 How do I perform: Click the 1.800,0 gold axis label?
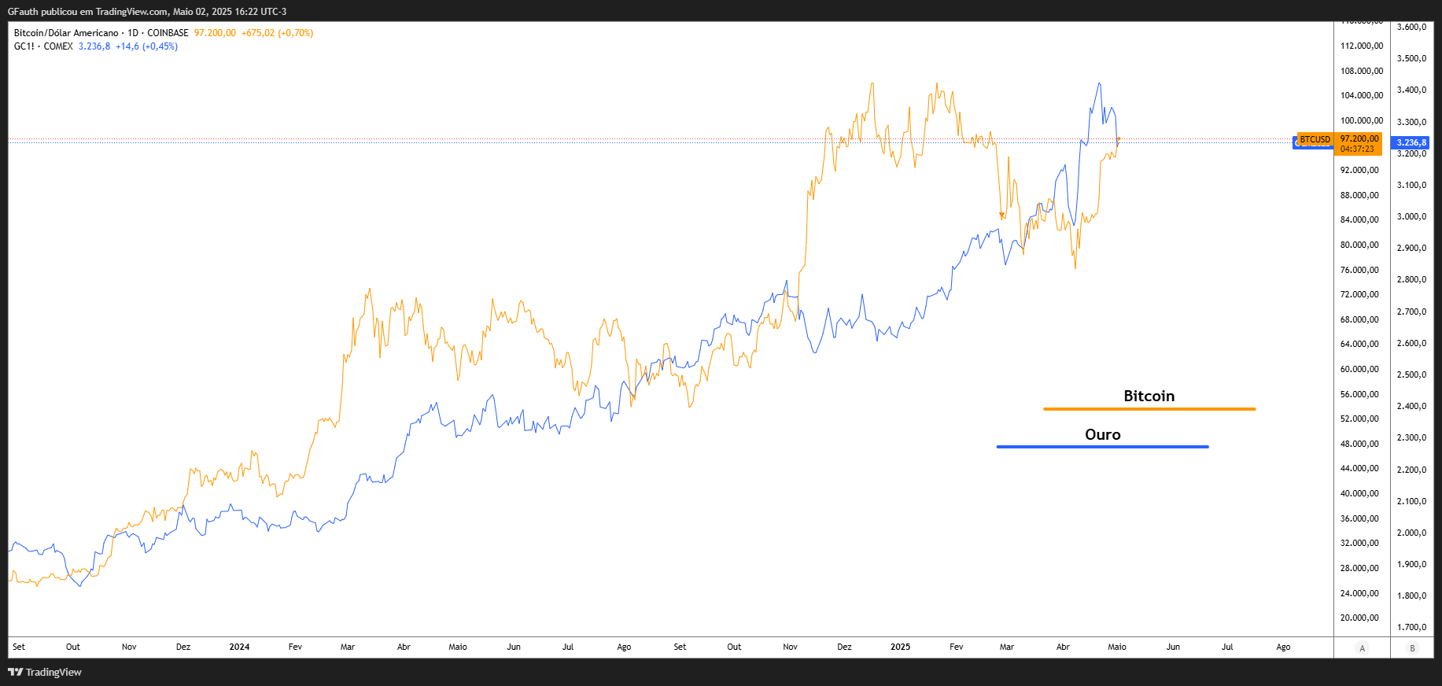tap(1411, 596)
